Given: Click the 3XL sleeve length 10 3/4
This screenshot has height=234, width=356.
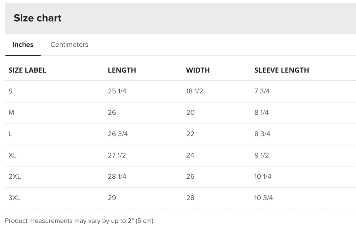Looking at the screenshot, I should [264, 198].
